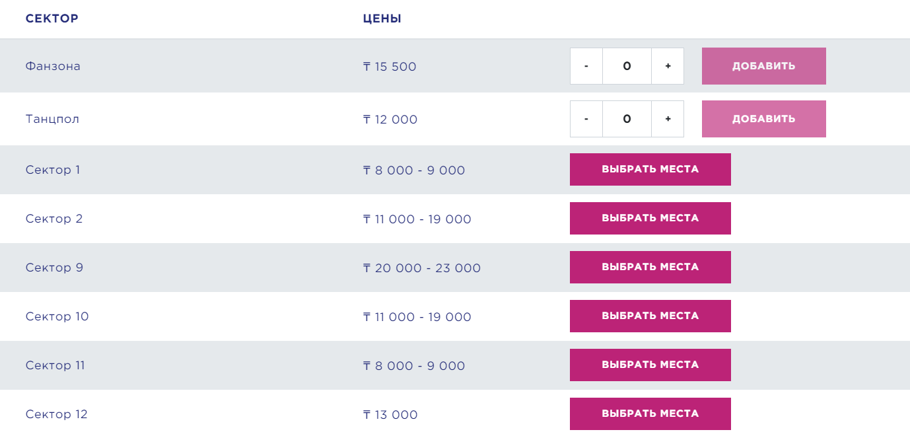Open seat selection for Сектор 10
Viewport: 910px width, 436px height.
[650, 316]
